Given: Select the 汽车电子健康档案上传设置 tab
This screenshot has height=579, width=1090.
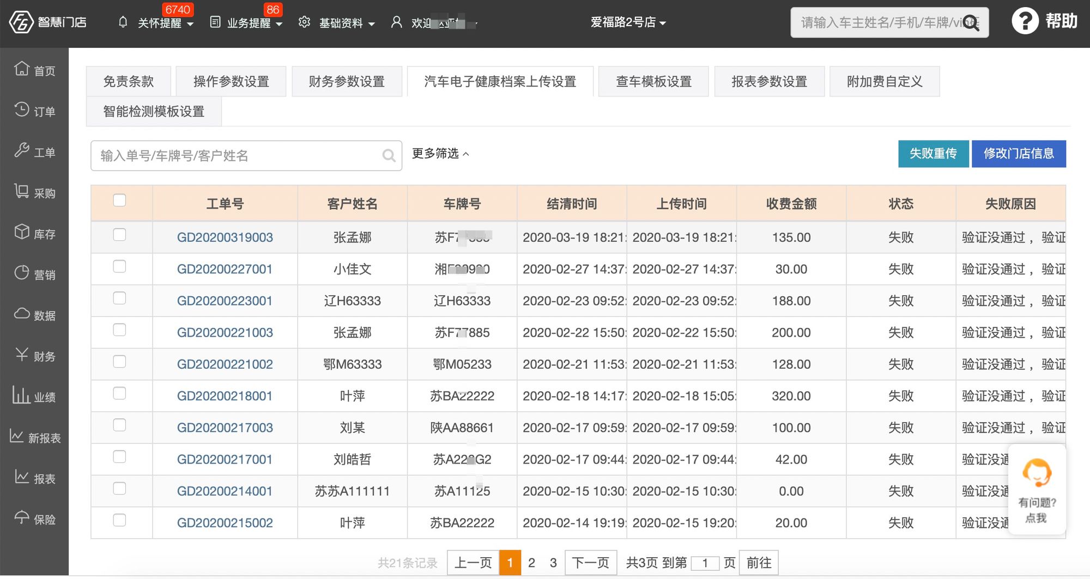Looking at the screenshot, I should pyautogui.click(x=500, y=82).
